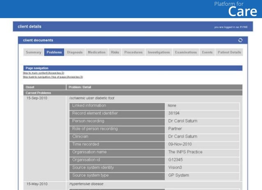Select the G12345 organisation id
The image size is (262, 190).
175,160
